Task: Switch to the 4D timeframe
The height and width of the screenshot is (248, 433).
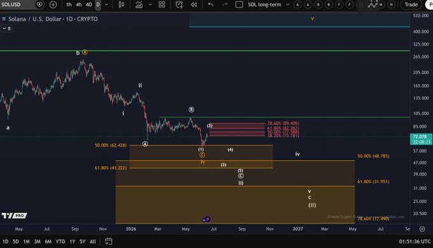Action: click(89, 4)
